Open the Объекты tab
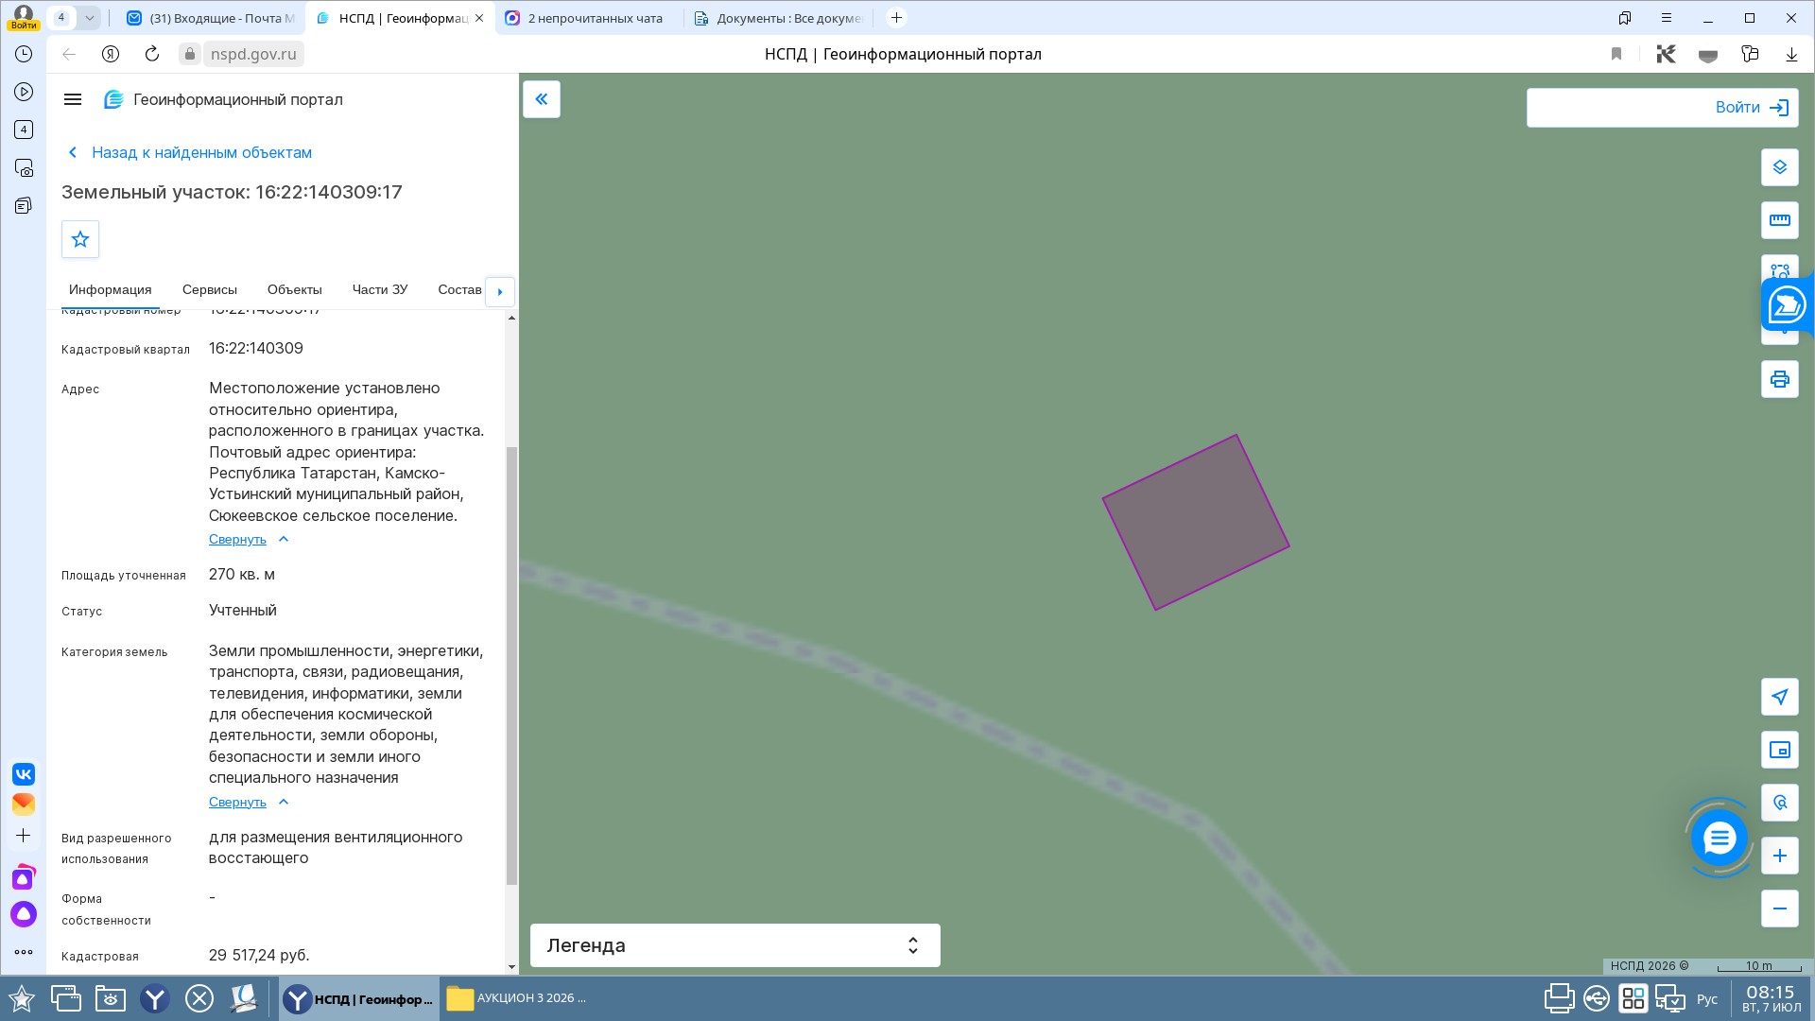The height and width of the screenshot is (1021, 1815). [x=295, y=289]
